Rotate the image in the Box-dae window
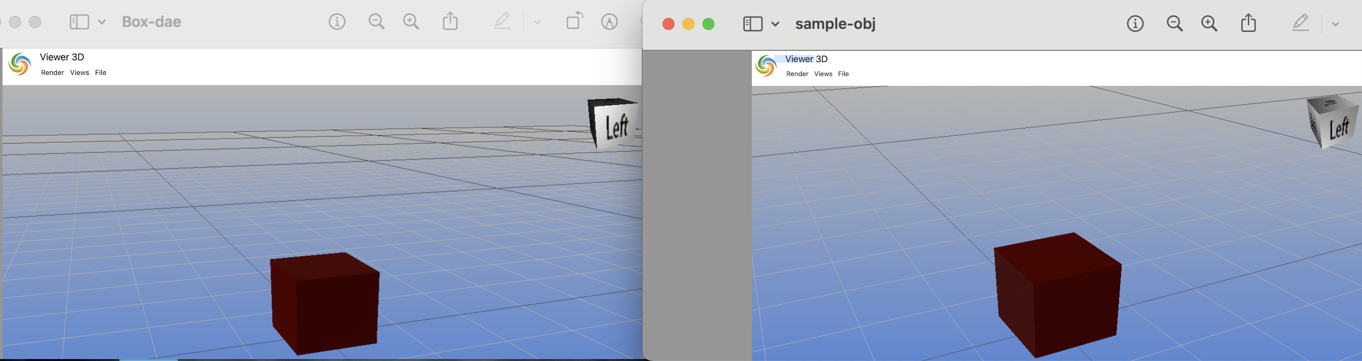1362x361 pixels. click(x=574, y=21)
